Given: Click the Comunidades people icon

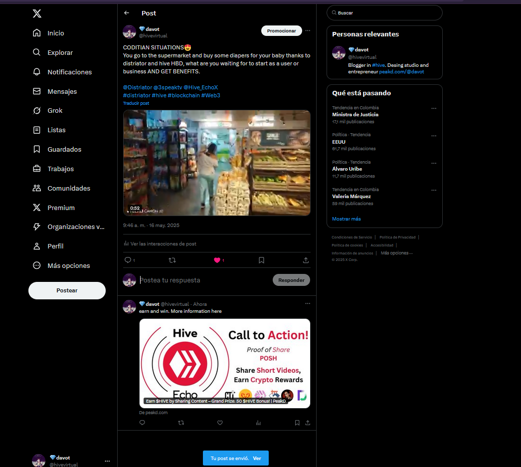Looking at the screenshot, I should (37, 188).
